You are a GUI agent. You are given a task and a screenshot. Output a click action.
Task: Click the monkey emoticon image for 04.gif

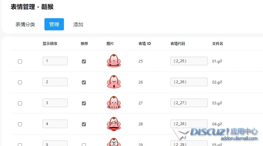click(x=114, y=124)
